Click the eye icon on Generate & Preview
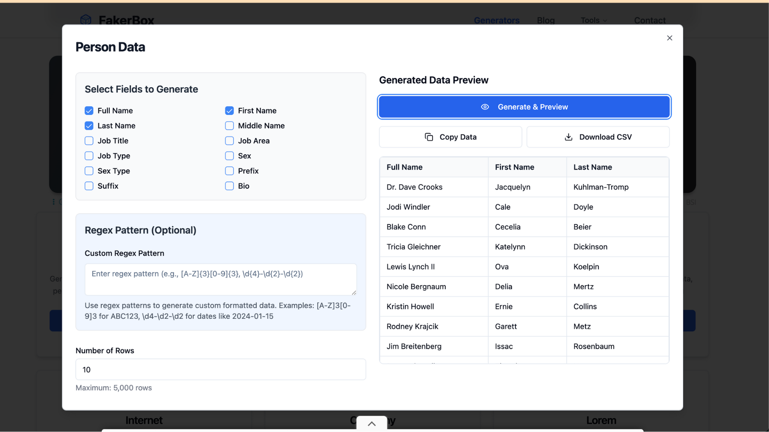The image size is (769, 432). click(485, 107)
